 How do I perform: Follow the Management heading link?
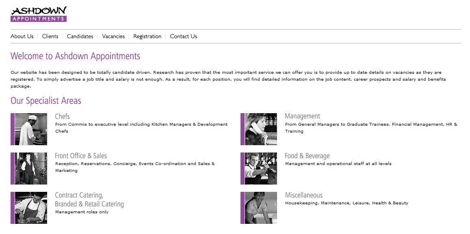302,116
